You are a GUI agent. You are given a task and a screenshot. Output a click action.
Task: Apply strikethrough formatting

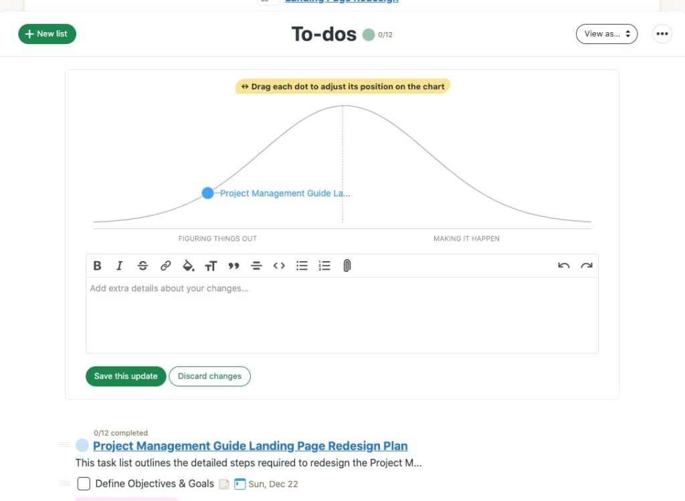(142, 265)
